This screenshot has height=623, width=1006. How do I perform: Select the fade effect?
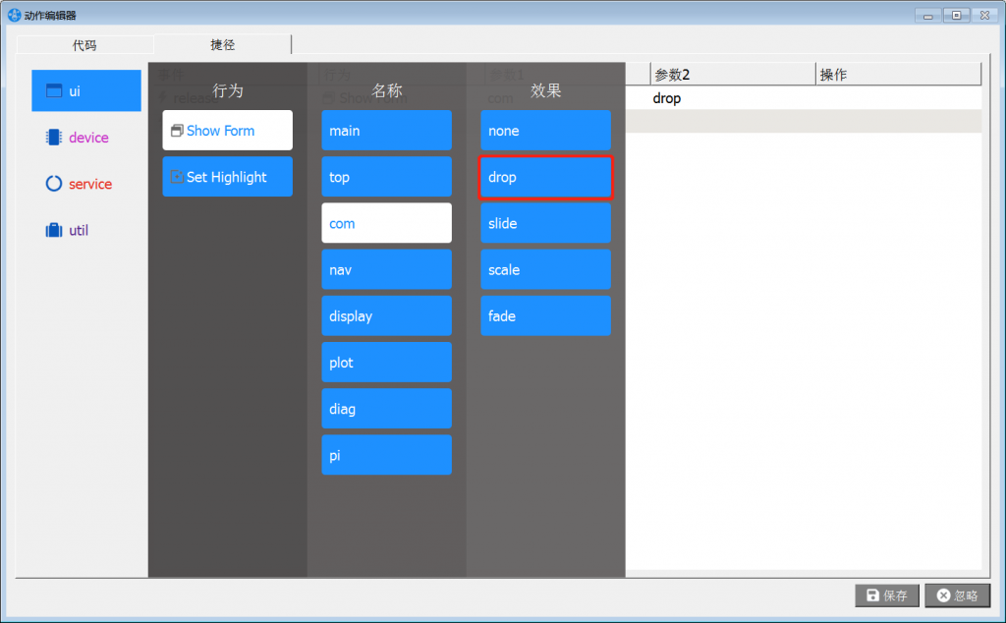pos(545,315)
